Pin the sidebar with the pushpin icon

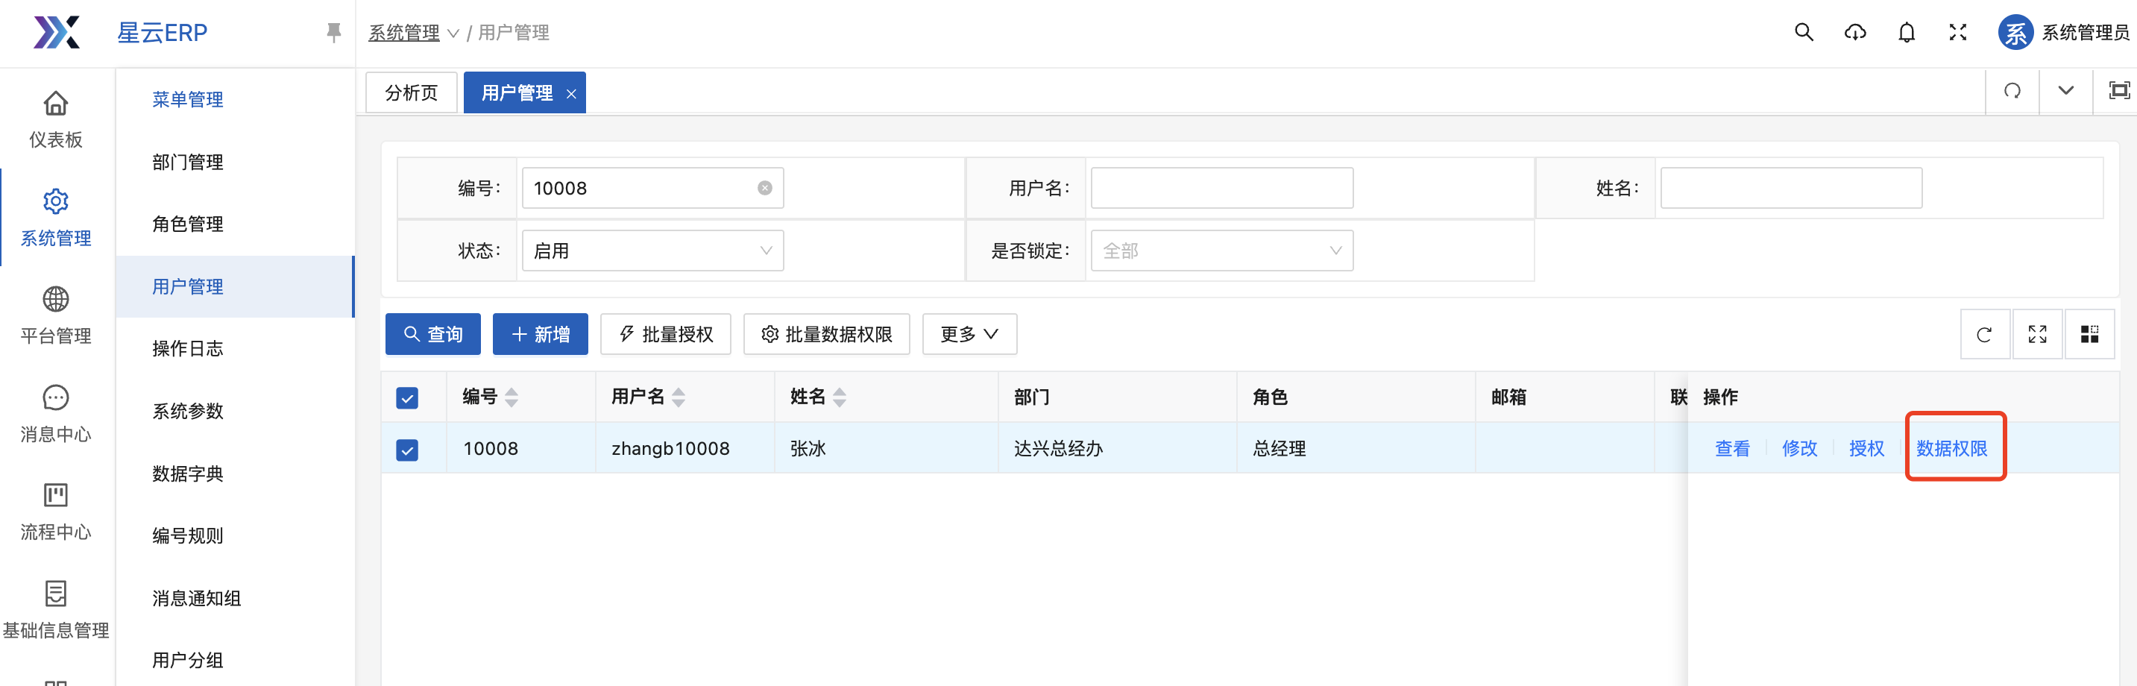[333, 32]
